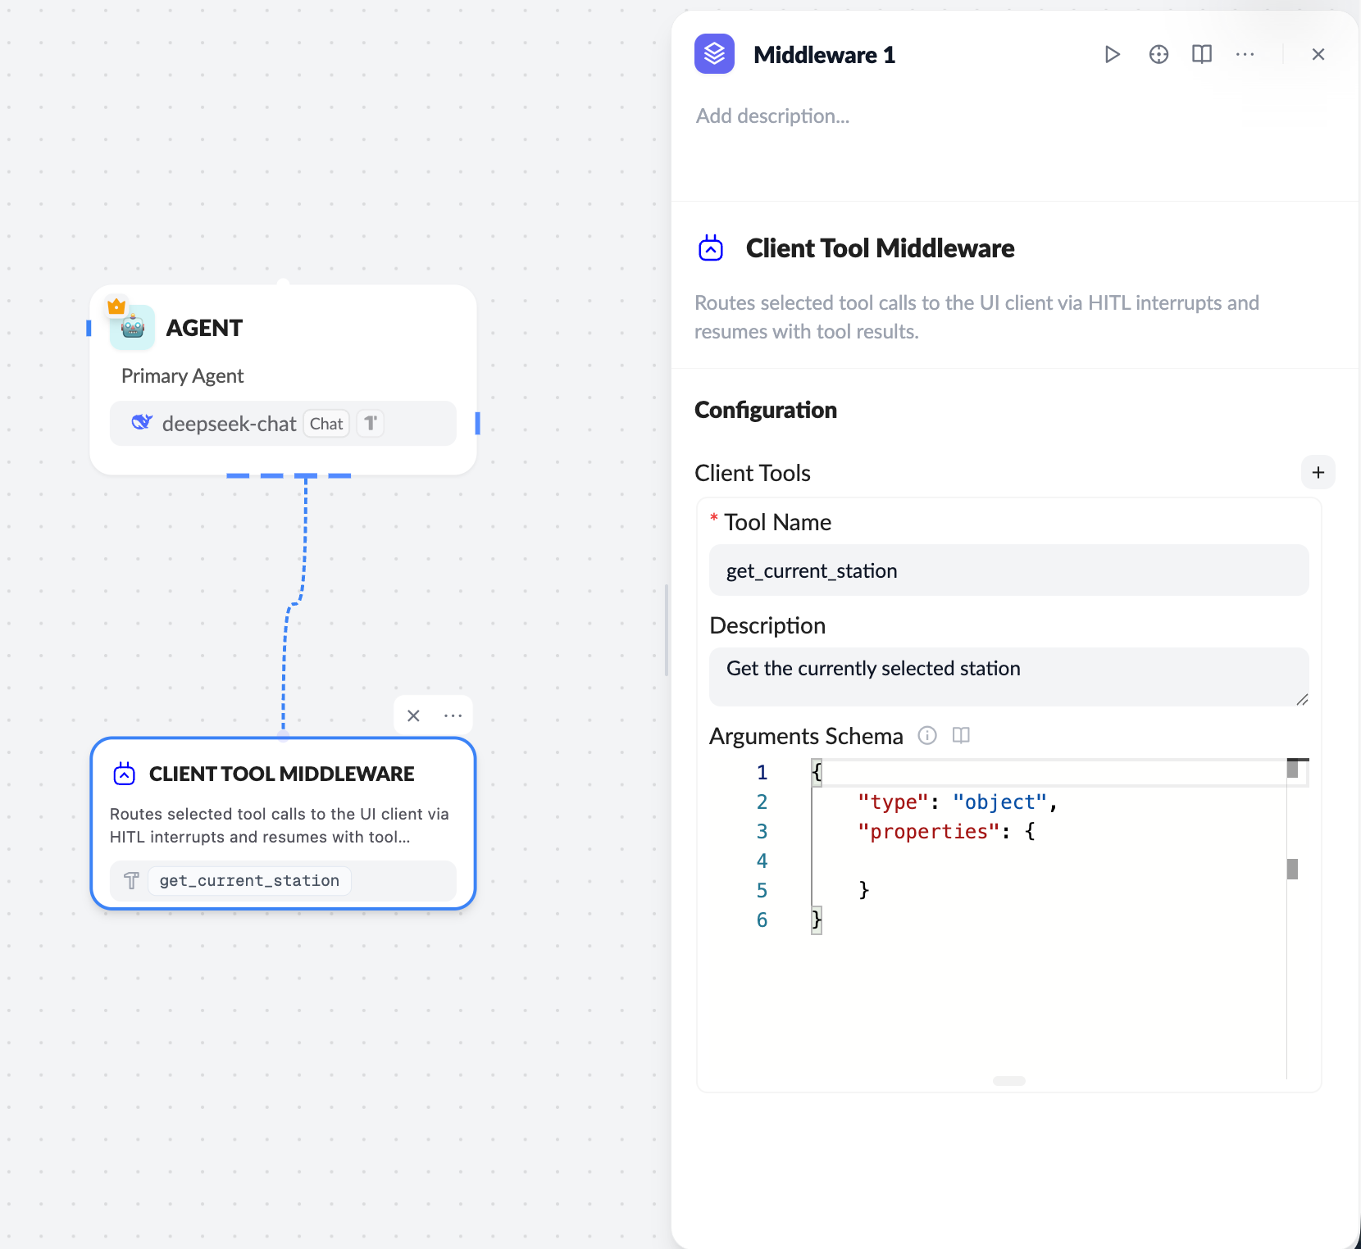This screenshot has width=1361, height=1249.
Task: Open the more options menu in the panel header
Action: 1245,54
